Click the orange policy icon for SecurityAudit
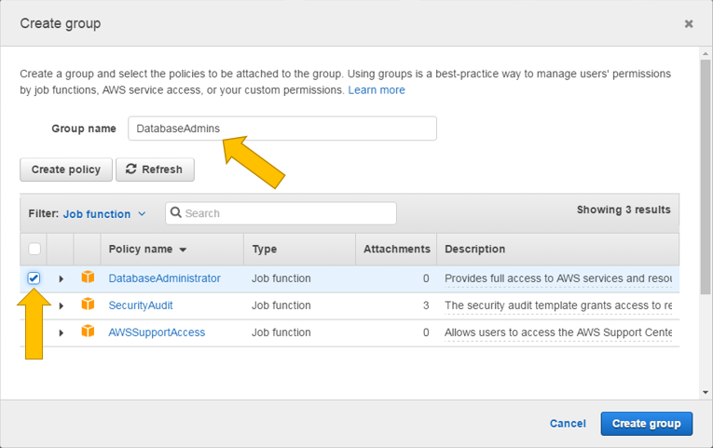 pos(88,304)
